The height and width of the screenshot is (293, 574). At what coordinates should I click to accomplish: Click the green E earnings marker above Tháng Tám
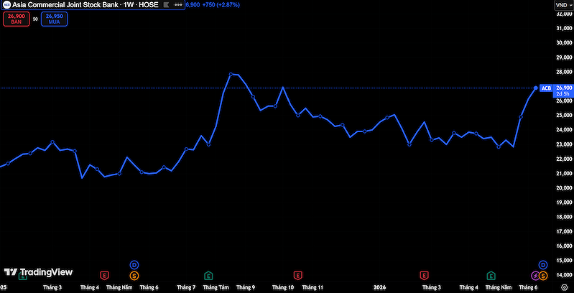[208, 275]
